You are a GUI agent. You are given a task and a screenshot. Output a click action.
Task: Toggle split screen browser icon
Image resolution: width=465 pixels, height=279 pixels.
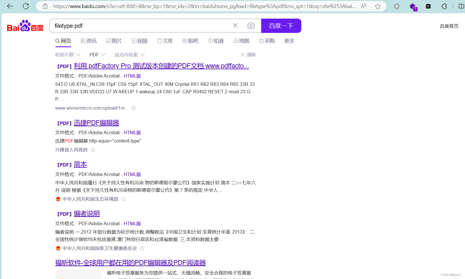point(461,6)
